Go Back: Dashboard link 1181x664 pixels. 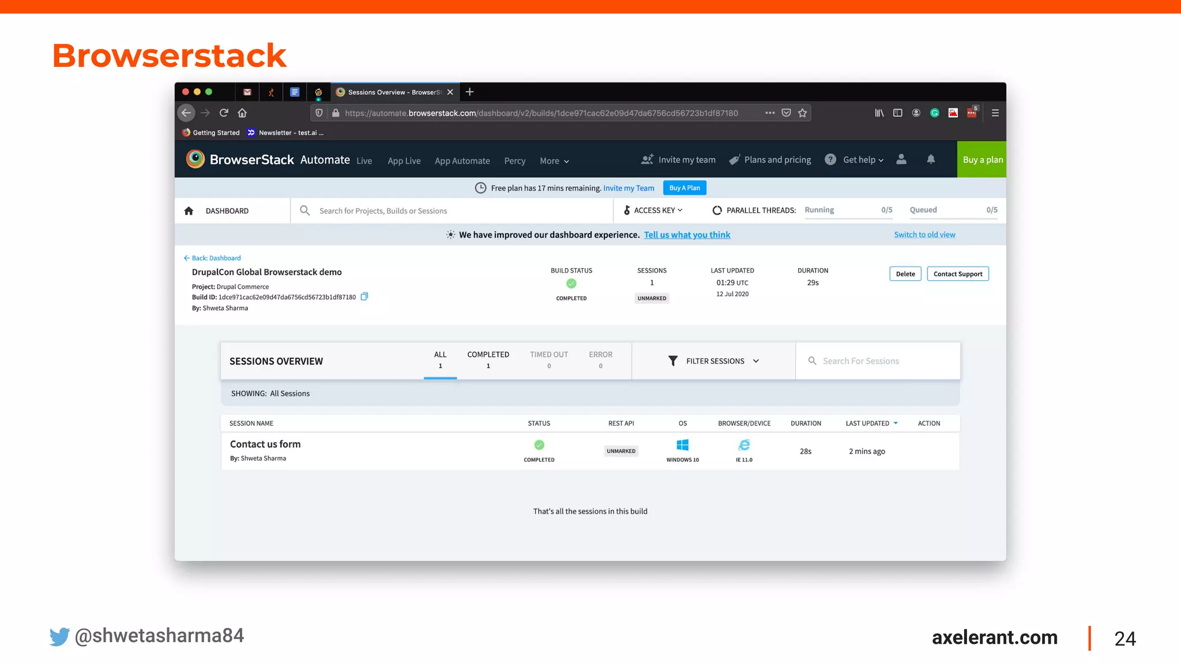pyautogui.click(x=212, y=258)
